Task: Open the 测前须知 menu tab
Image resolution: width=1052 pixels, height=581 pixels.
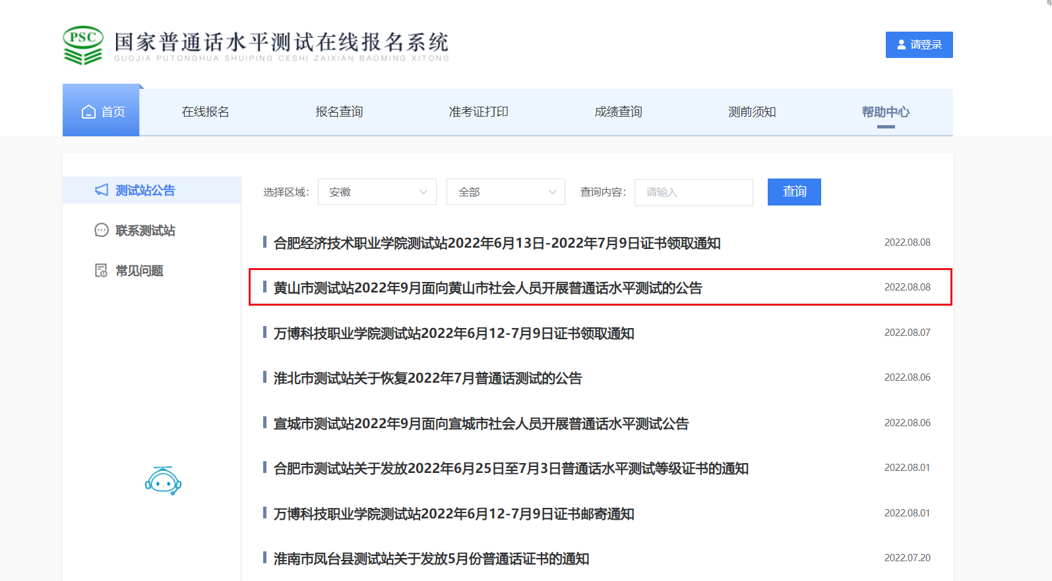Action: pos(752,112)
